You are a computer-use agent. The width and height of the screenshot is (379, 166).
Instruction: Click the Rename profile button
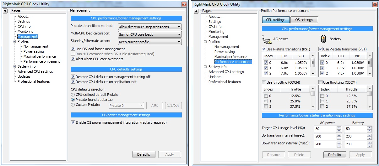pos(273,155)
